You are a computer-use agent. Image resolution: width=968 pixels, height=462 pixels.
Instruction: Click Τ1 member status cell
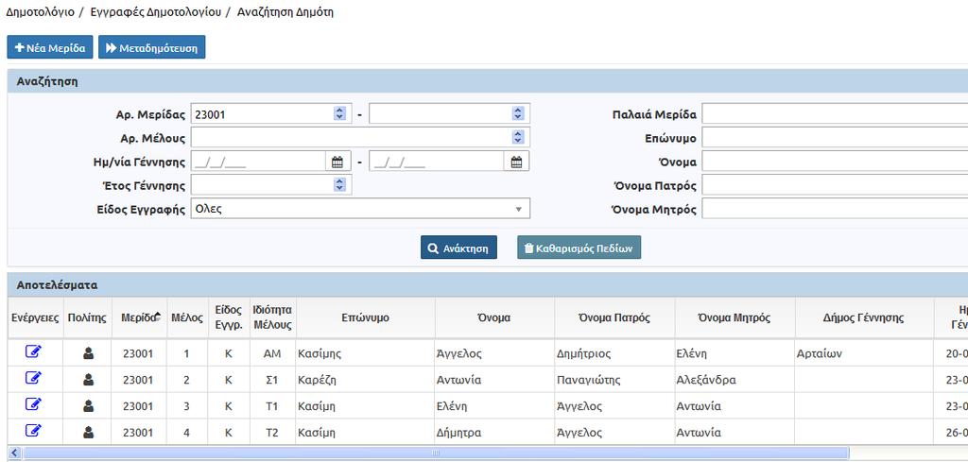[272, 406]
